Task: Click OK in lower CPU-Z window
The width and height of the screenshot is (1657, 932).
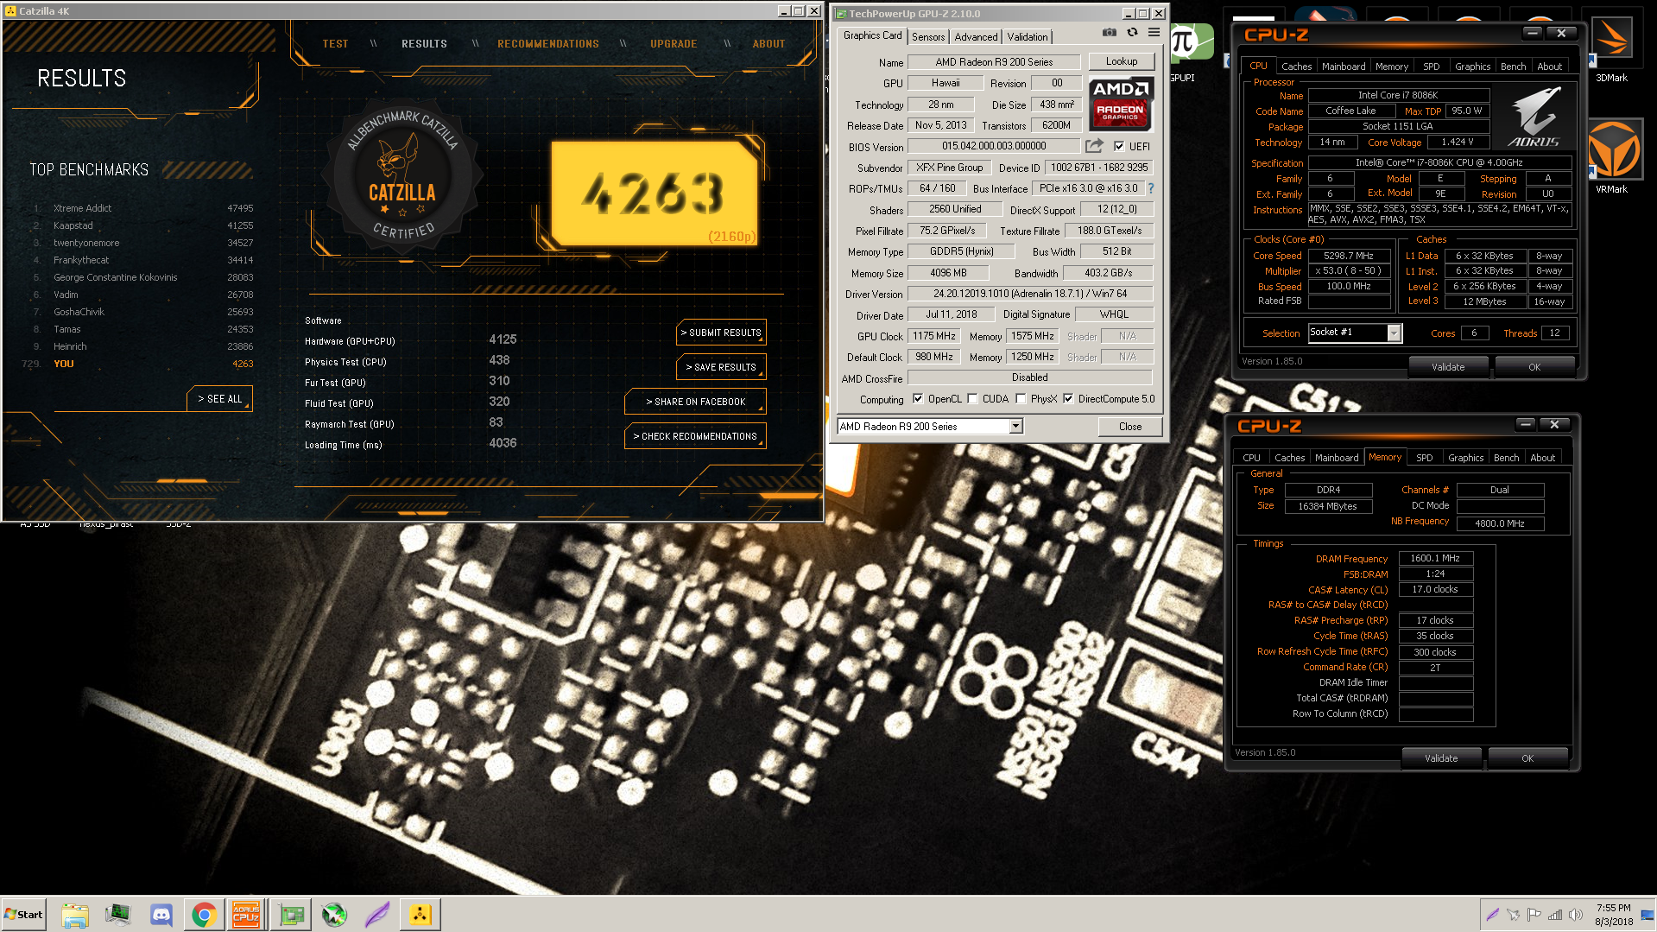Action: tap(1527, 758)
